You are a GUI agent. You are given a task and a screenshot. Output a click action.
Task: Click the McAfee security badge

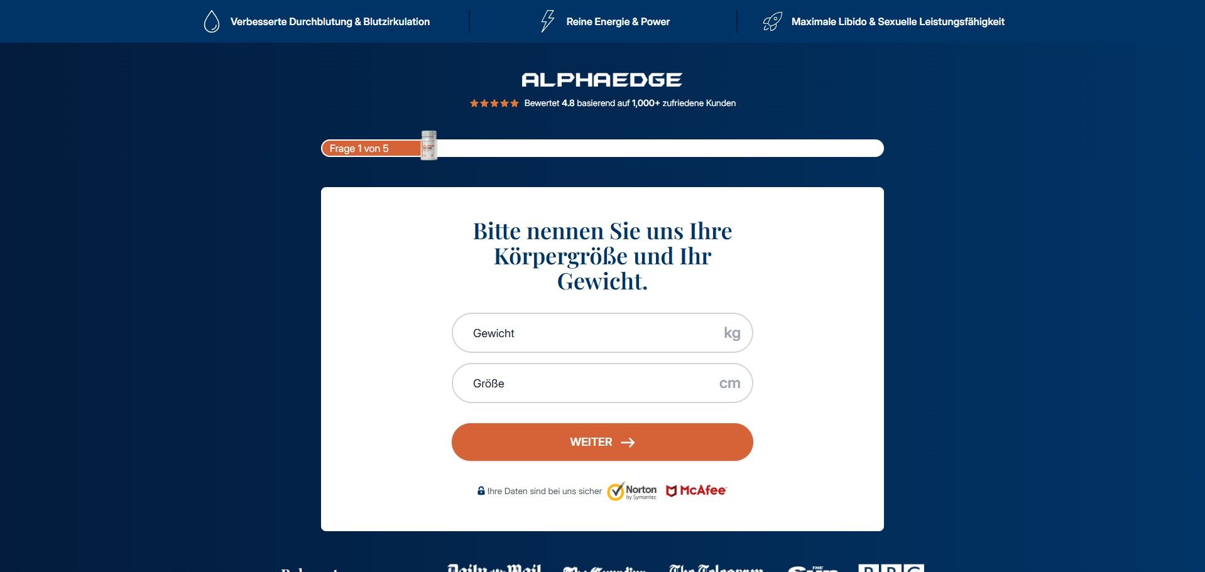click(x=696, y=490)
